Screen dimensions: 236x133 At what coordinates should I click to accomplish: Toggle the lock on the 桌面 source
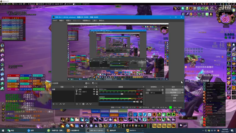(x=97, y=90)
